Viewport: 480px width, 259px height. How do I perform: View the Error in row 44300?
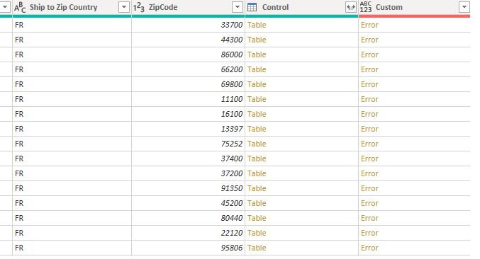369,40
